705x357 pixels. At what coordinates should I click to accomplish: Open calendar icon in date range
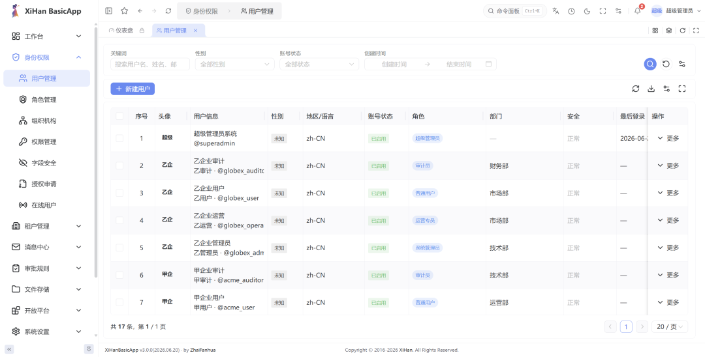(x=489, y=64)
